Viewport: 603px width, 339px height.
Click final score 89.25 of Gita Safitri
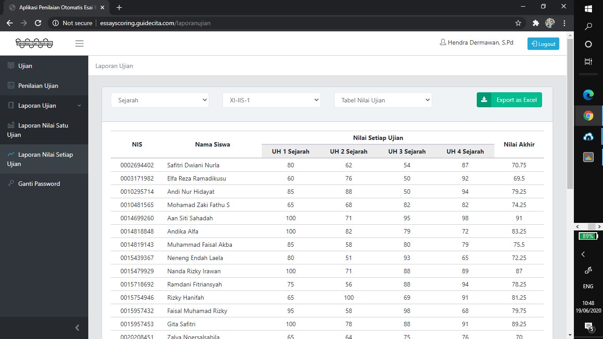(x=519, y=324)
